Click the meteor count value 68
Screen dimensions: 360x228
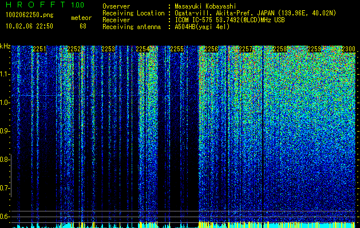pyautogui.click(x=83, y=26)
